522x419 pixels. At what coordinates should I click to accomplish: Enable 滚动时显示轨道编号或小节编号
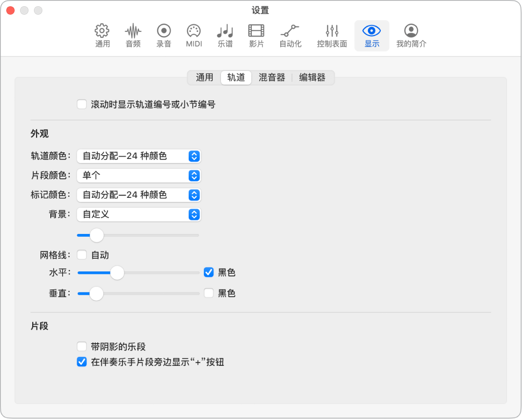tap(81, 104)
